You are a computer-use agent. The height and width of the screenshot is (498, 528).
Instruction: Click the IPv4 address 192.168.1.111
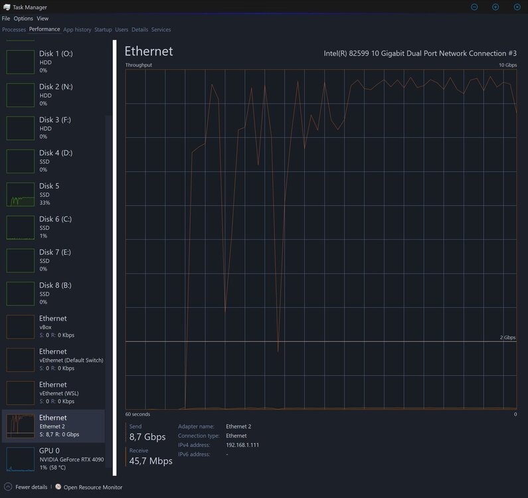coord(242,445)
